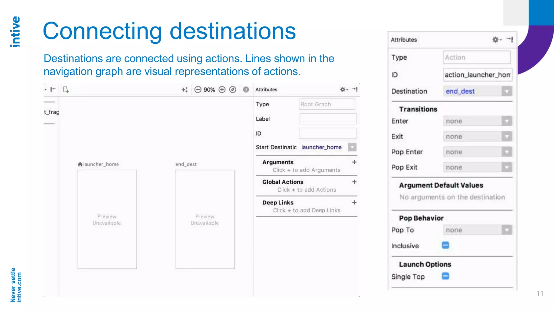Click the Global Actions section header

click(283, 182)
